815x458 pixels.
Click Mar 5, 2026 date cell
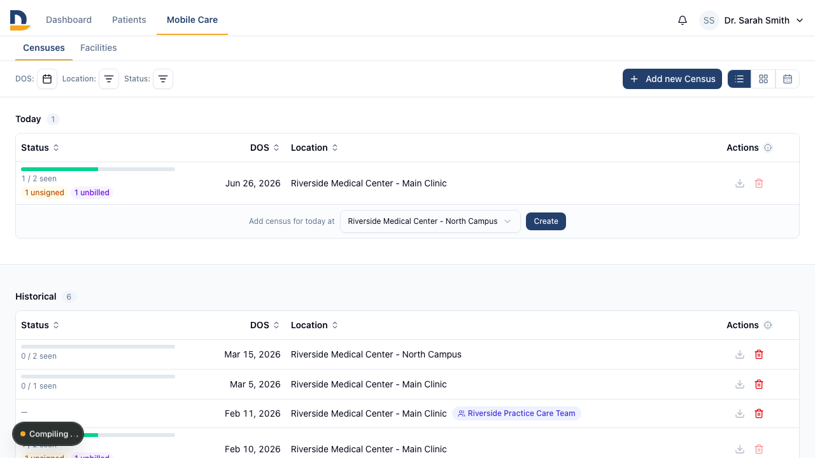click(x=255, y=384)
